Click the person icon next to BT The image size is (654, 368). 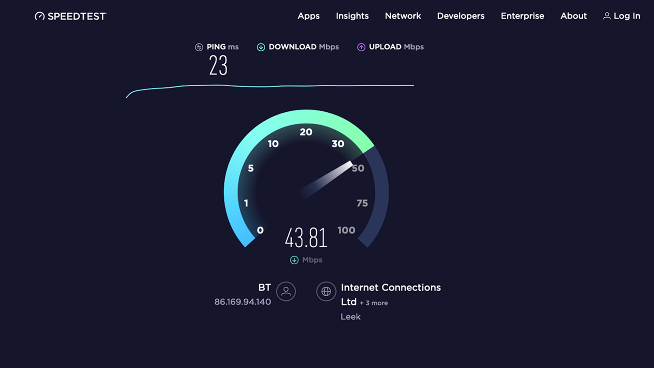pyautogui.click(x=286, y=291)
